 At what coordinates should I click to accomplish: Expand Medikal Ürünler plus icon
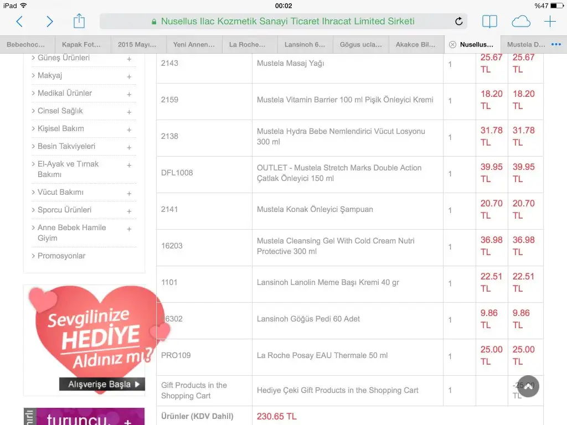click(x=129, y=94)
